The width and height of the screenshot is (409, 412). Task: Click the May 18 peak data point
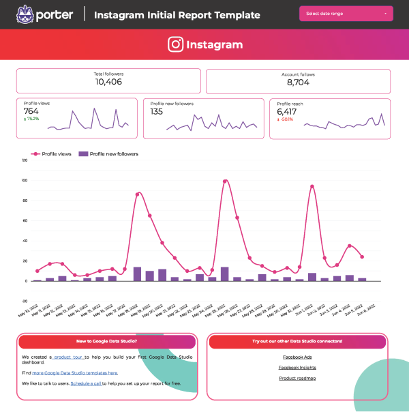click(137, 194)
